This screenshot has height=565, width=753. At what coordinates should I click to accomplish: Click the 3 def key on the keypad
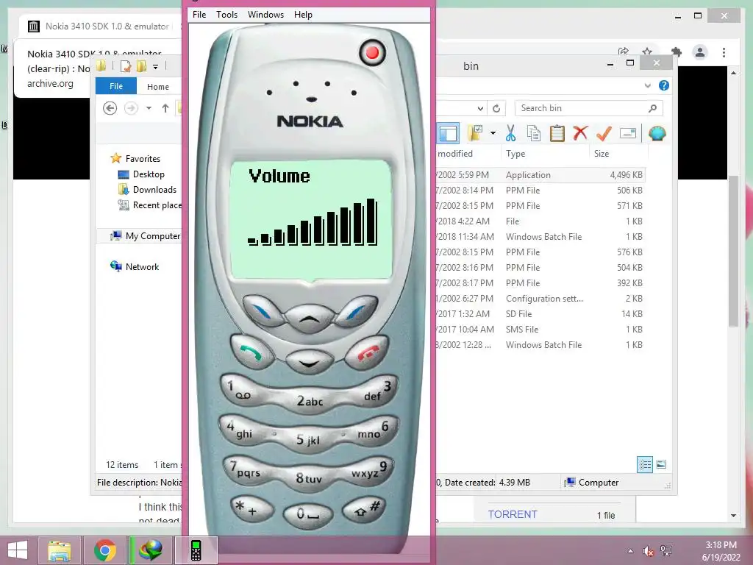378,391
